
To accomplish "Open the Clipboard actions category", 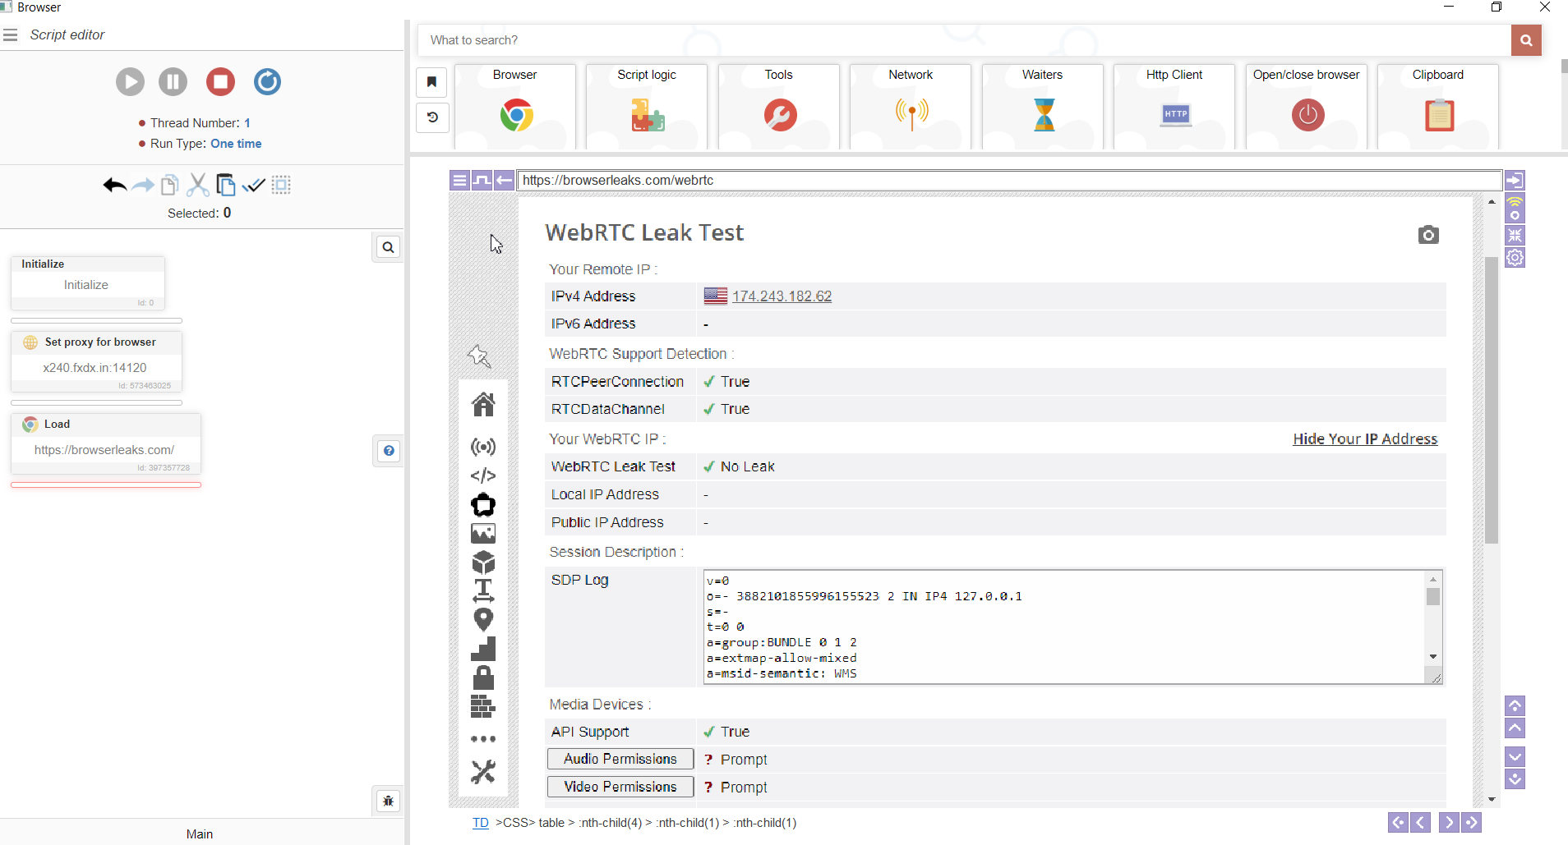I will point(1438,107).
